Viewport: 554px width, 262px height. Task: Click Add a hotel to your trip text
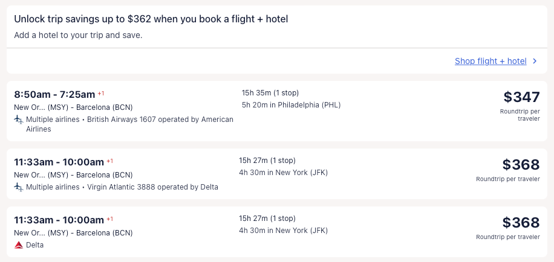(78, 35)
